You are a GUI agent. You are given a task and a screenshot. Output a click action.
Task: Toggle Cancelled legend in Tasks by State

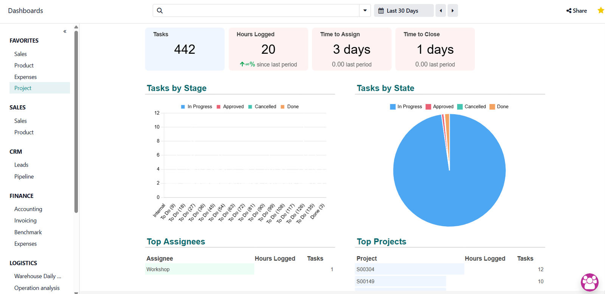point(471,107)
